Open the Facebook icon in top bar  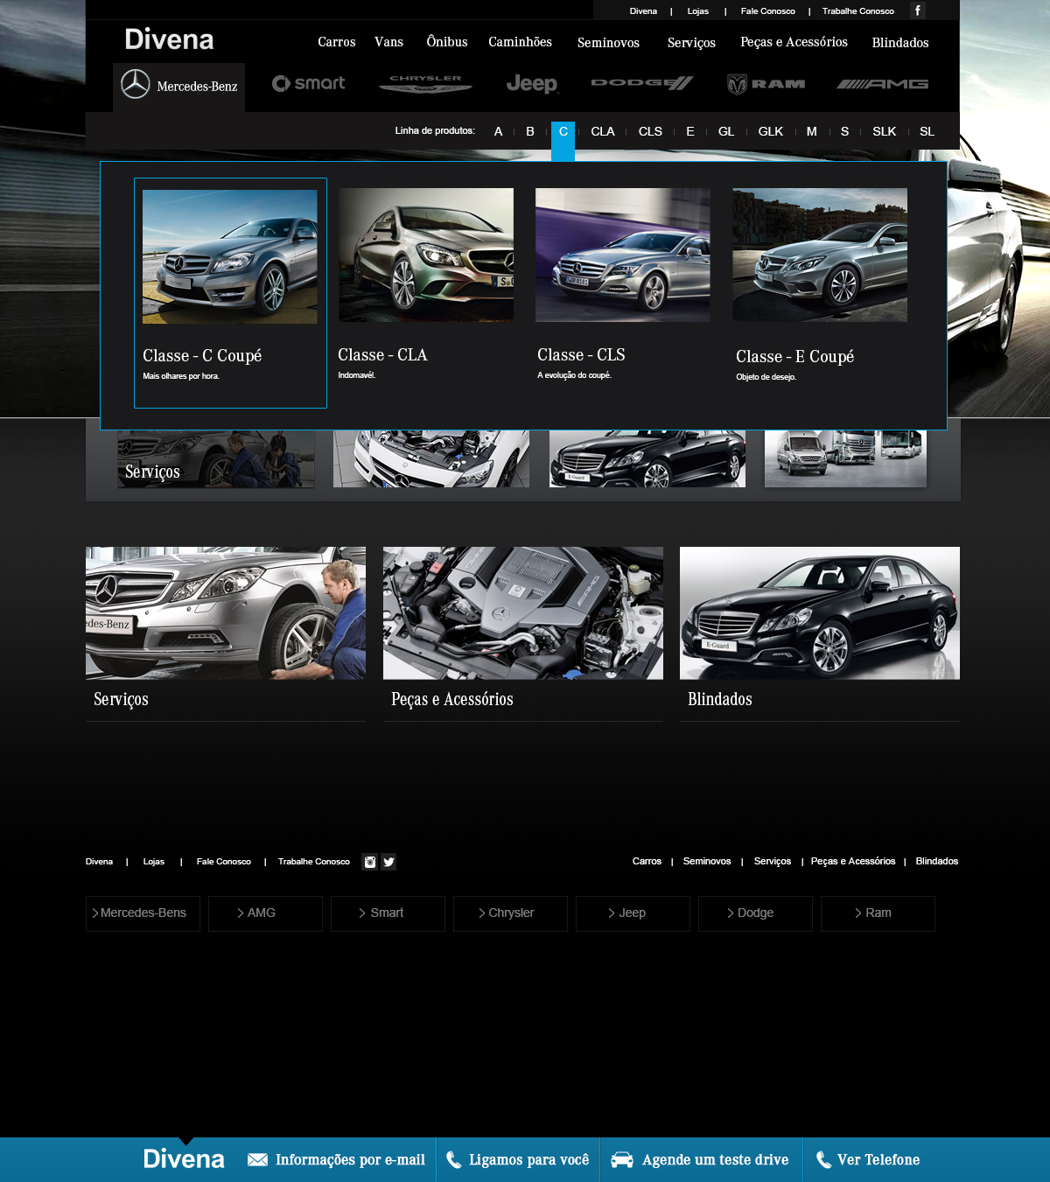(x=918, y=10)
